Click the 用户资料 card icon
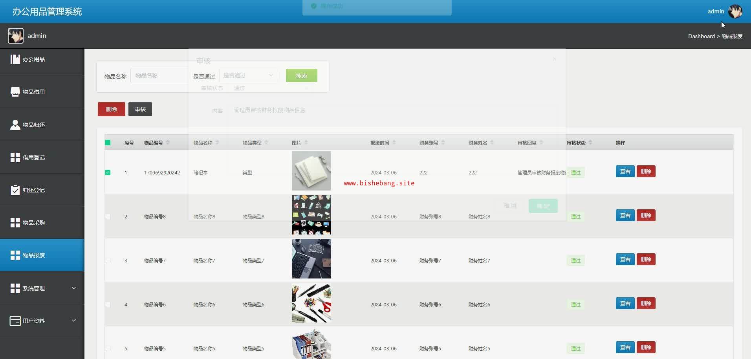The image size is (751, 359). (15, 321)
